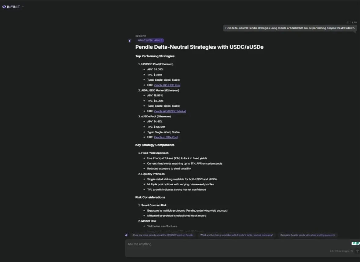Open the Pendle sUSDe Pool link

166,137
